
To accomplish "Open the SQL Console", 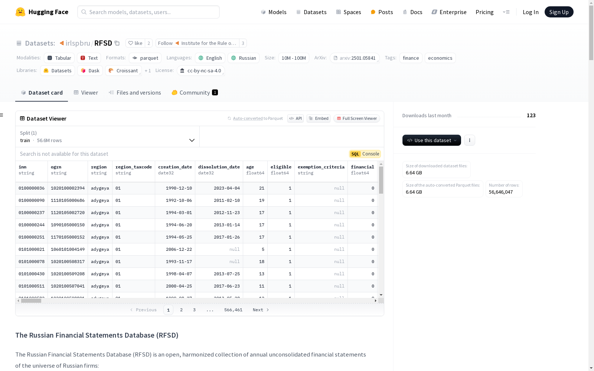I will (x=365, y=154).
